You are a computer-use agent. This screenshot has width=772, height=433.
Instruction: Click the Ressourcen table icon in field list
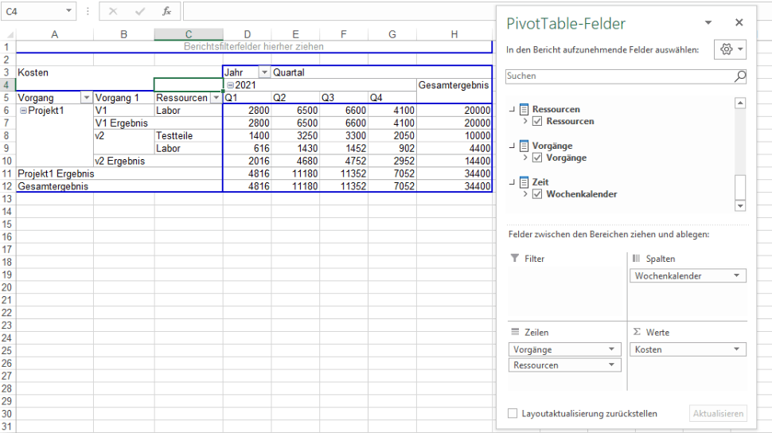click(x=524, y=109)
